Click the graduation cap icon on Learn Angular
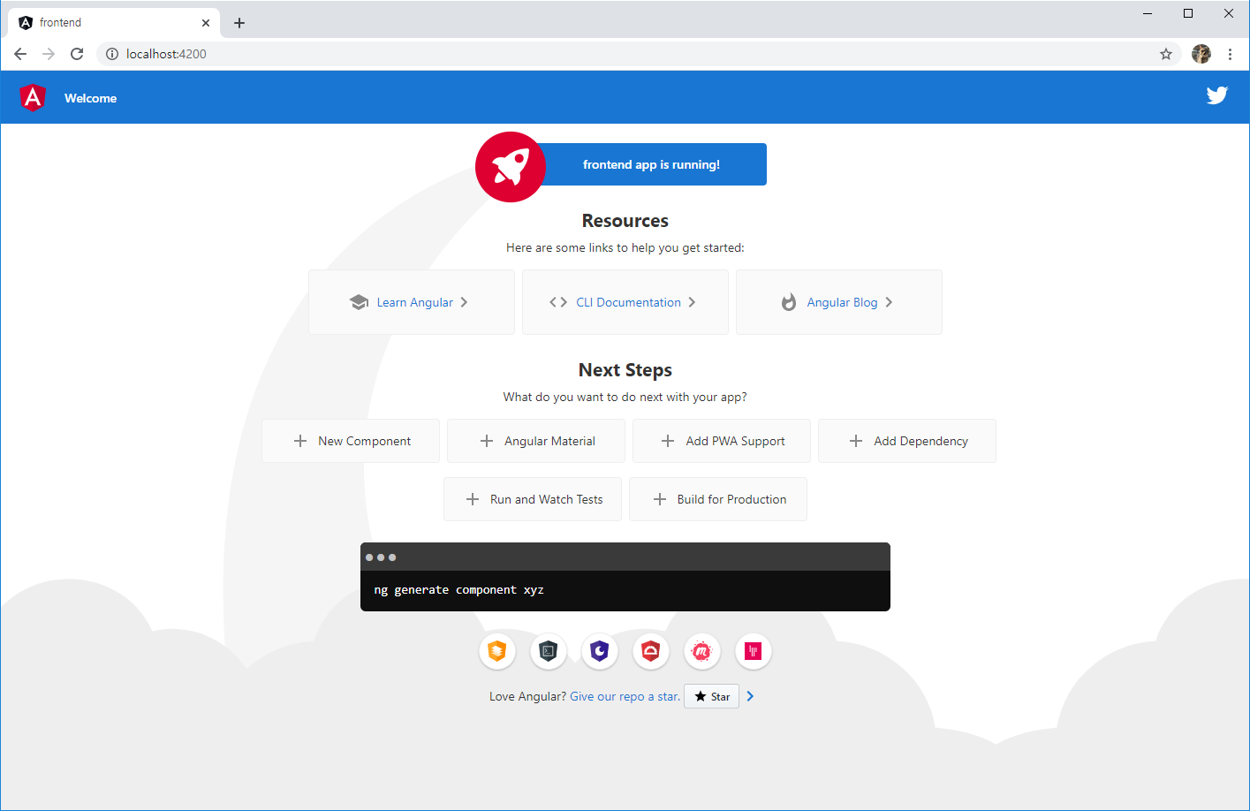Screen dimensions: 1250x811 point(359,302)
